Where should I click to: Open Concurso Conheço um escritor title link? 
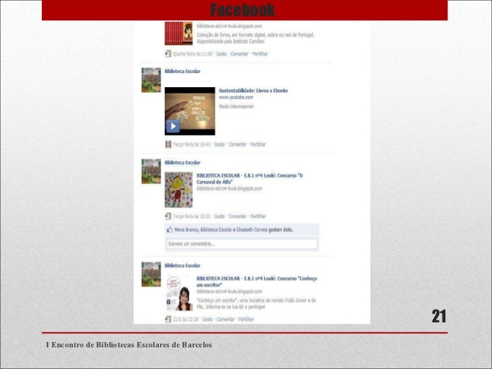click(x=257, y=282)
